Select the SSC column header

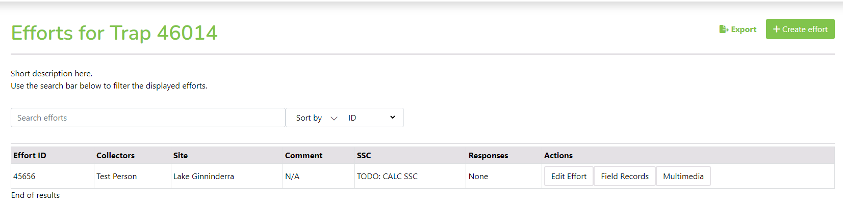(x=364, y=156)
